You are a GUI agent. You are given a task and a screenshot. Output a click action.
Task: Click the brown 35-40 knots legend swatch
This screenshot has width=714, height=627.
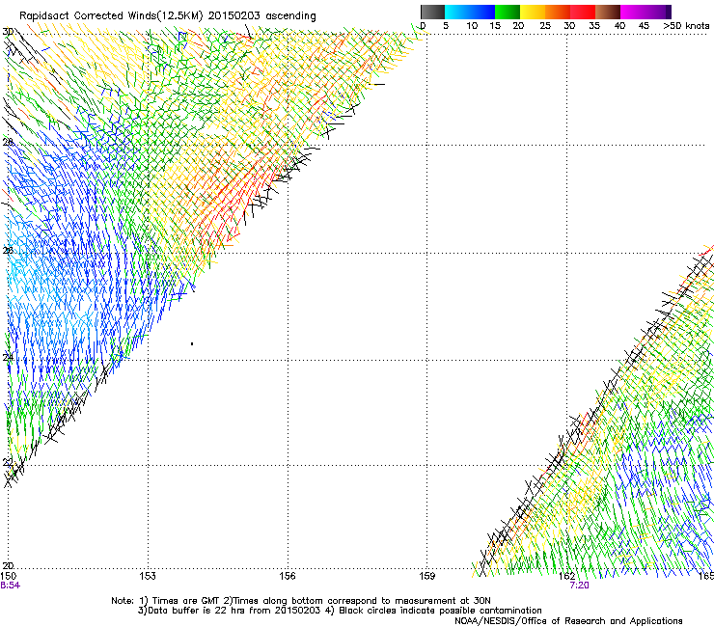[x=608, y=12]
